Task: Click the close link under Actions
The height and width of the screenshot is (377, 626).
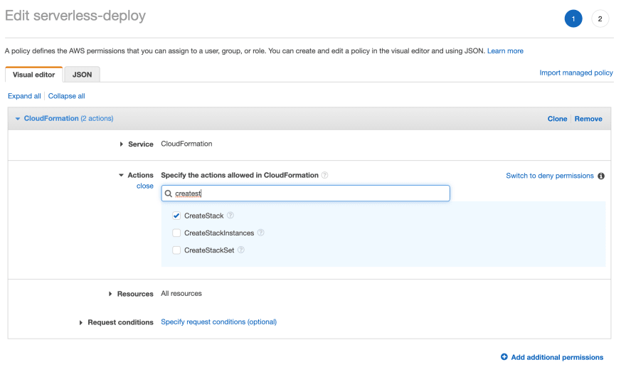Action: (x=145, y=186)
